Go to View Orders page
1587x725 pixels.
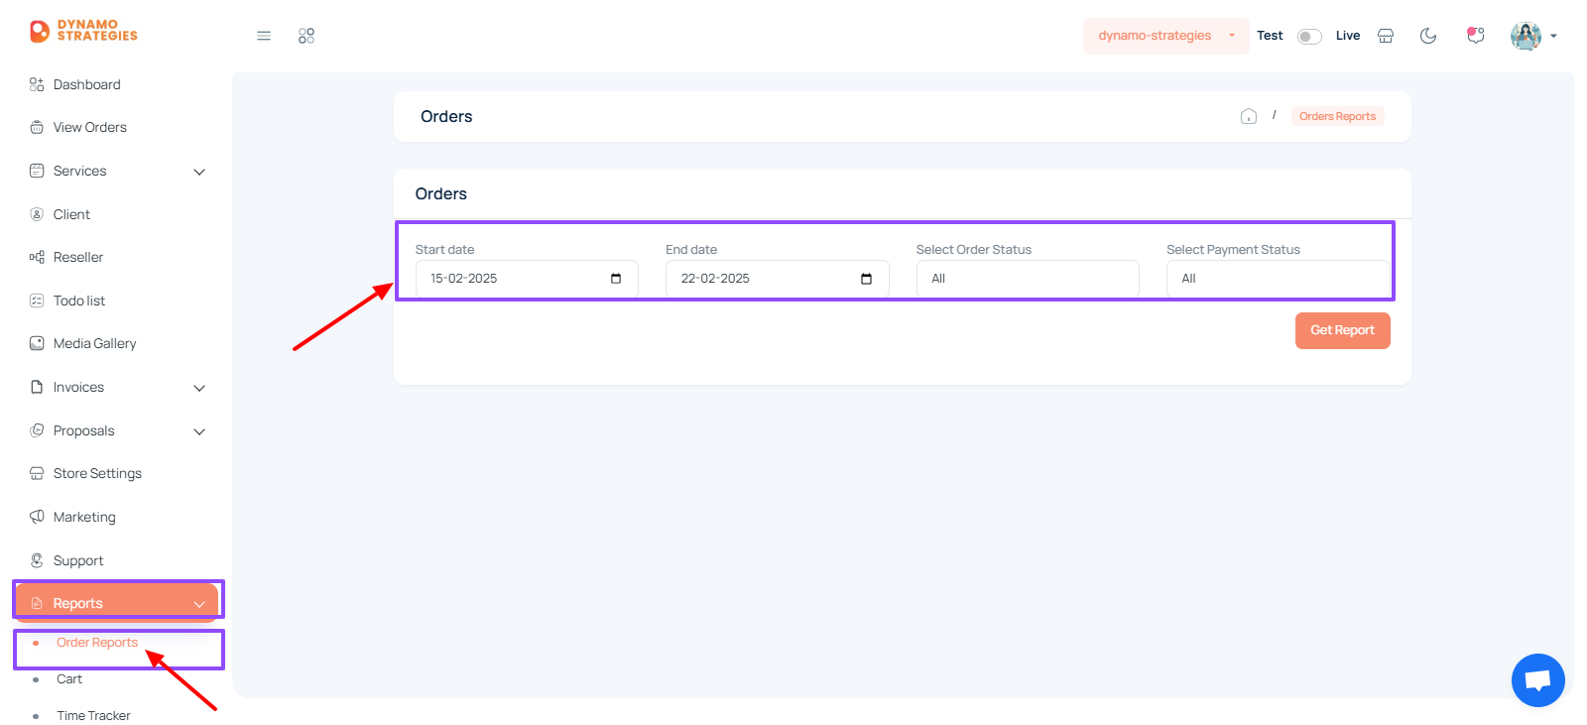point(90,127)
